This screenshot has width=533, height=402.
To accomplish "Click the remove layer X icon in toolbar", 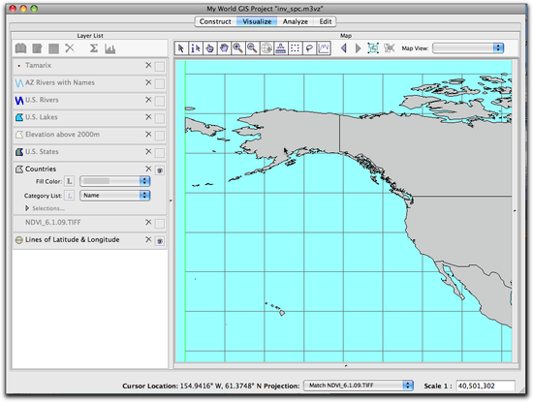I will pyautogui.click(x=70, y=48).
